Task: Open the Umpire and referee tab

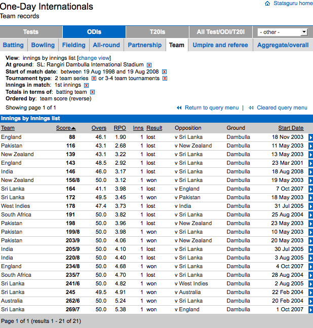Action: pos(220,45)
